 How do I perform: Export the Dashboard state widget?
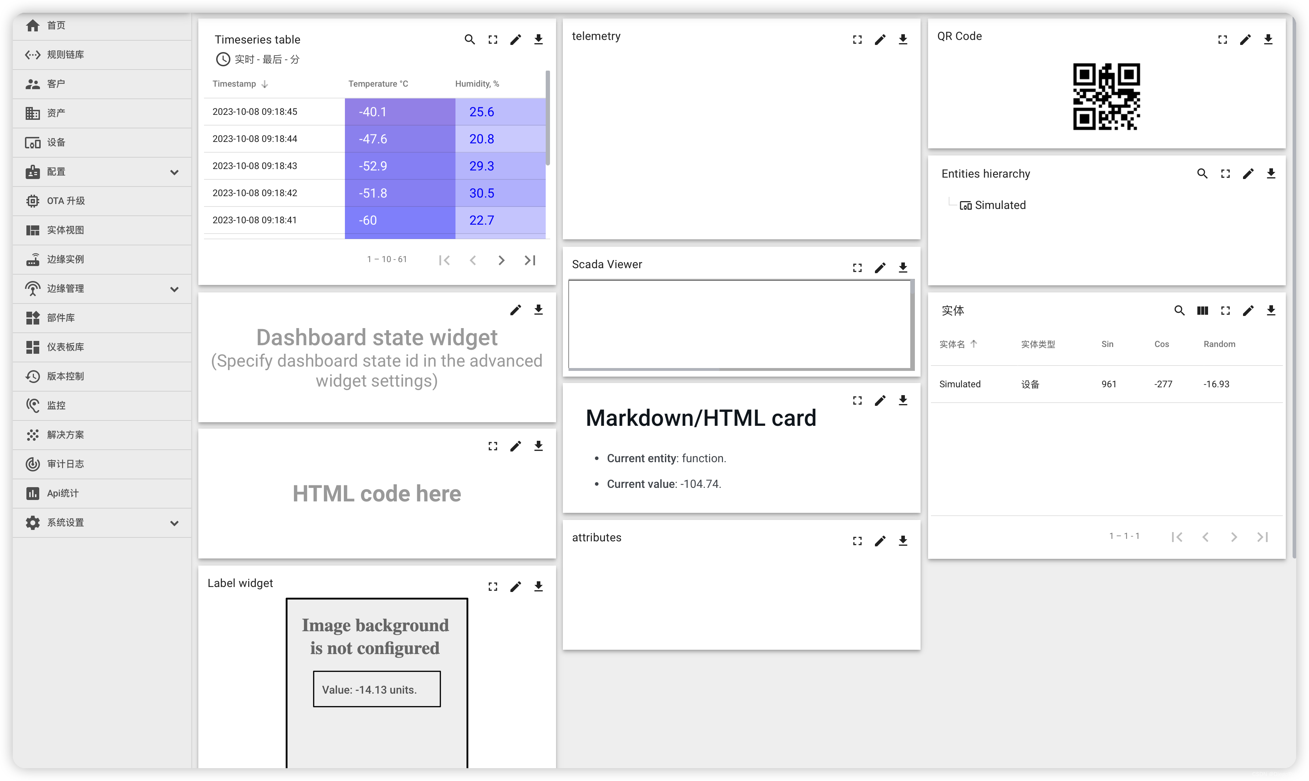[539, 310]
